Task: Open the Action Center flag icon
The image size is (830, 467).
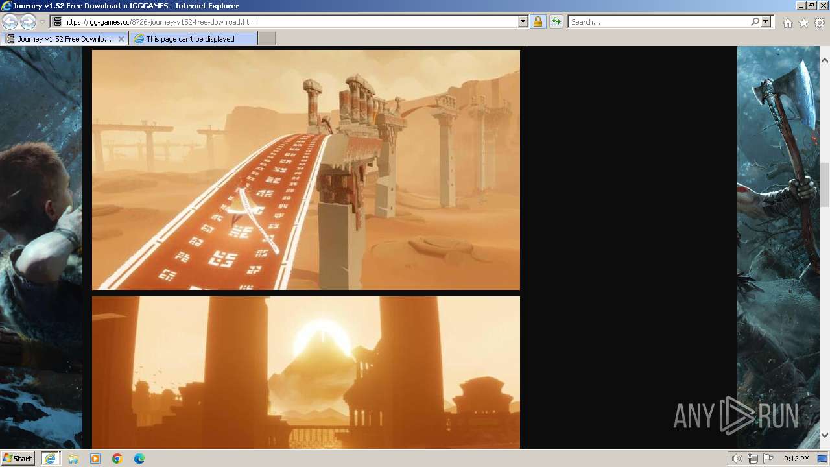Action: coord(768,459)
